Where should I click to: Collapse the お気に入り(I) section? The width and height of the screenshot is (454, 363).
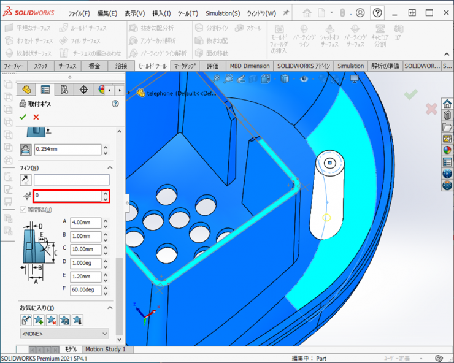pos(110,307)
